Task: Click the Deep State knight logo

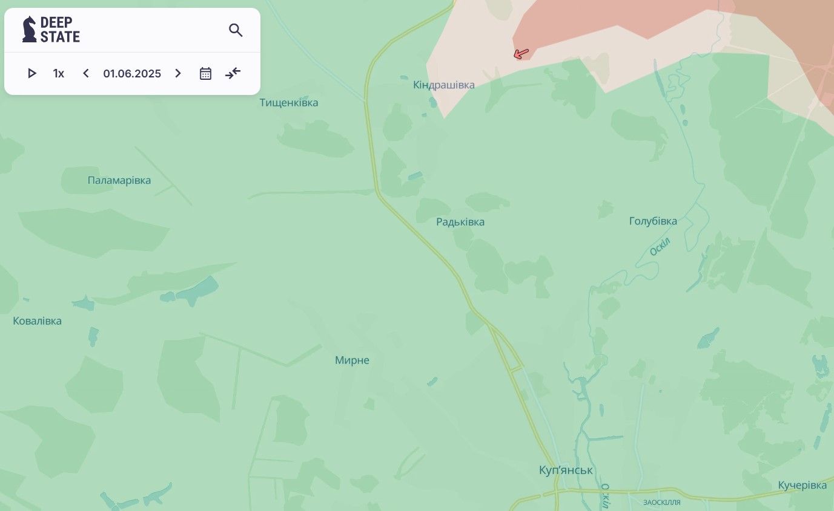Action: (29, 29)
